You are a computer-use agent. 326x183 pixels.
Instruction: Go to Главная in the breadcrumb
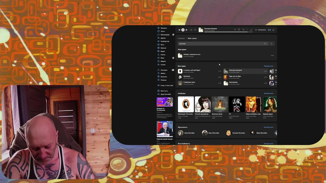point(181,38)
